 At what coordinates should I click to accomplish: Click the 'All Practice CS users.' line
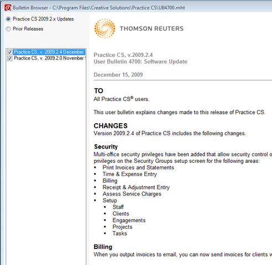[x=122, y=99]
